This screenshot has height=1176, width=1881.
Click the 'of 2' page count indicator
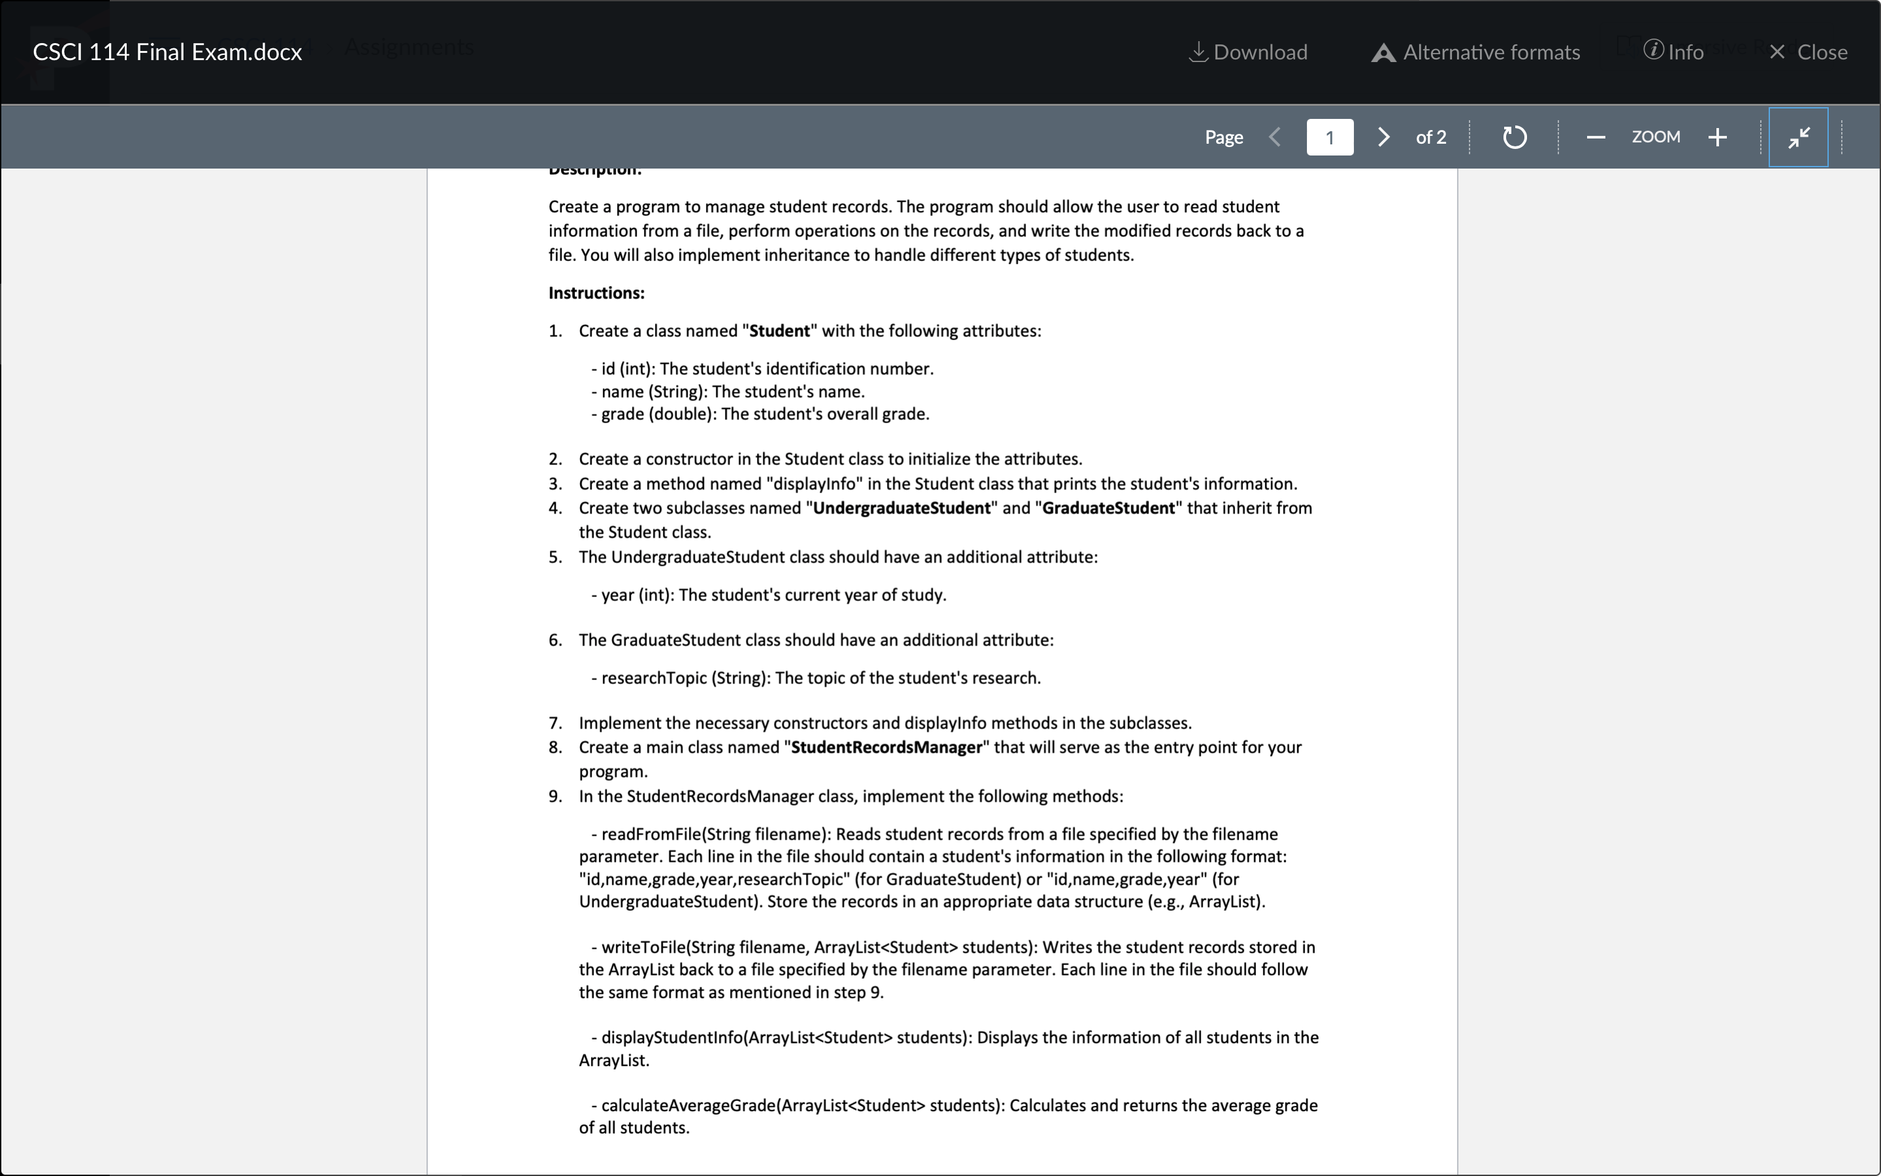tap(1430, 137)
